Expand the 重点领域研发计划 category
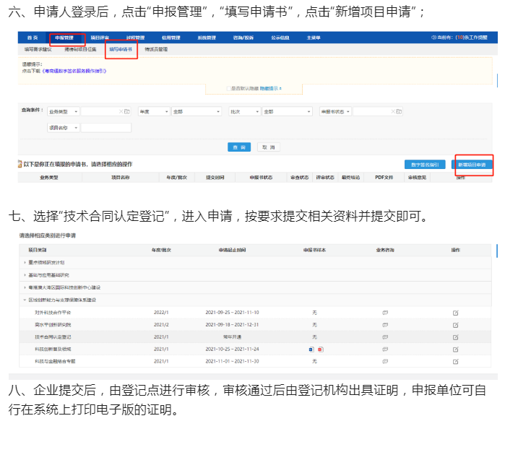 pyautogui.click(x=25, y=262)
